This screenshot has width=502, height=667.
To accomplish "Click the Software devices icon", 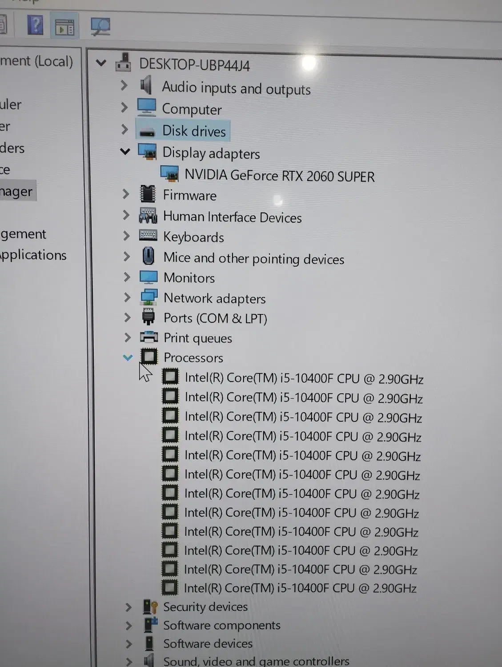I will [150, 643].
